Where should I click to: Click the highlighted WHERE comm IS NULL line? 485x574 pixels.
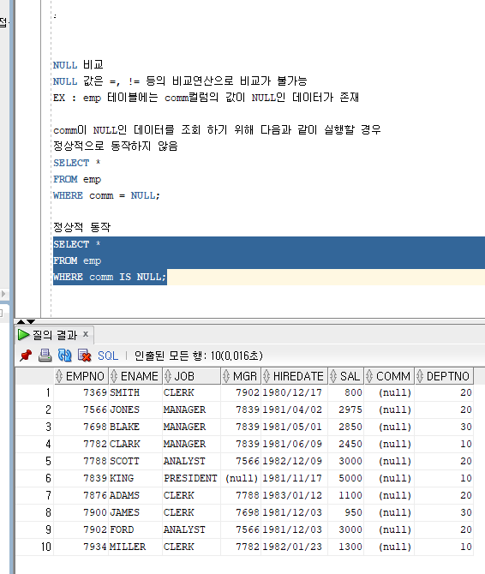tap(110, 277)
